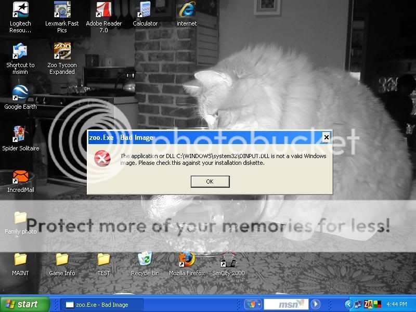416x312 pixels.
Task: Open the ZoneAlarm ZA tray icon
Action: 368,304
